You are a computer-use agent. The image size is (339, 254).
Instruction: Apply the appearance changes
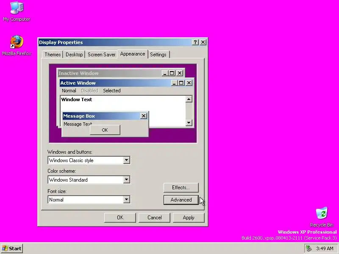point(189,218)
